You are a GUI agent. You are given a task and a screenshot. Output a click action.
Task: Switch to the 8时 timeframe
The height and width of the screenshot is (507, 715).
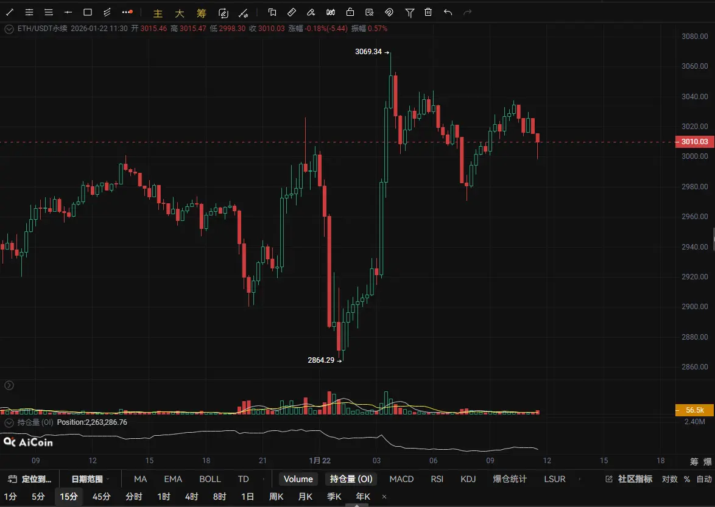(x=219, y=497)
